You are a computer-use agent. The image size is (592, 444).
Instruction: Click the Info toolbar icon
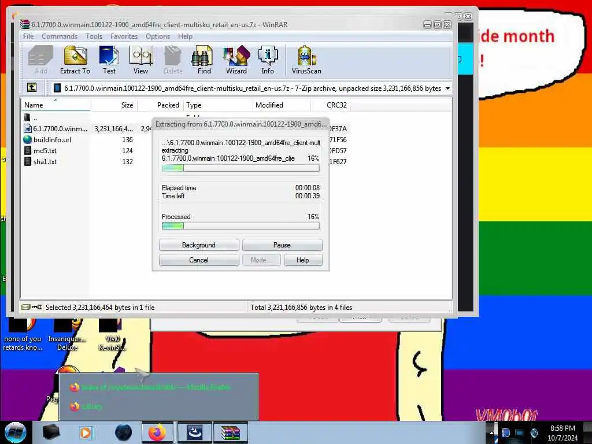point(268,60)
